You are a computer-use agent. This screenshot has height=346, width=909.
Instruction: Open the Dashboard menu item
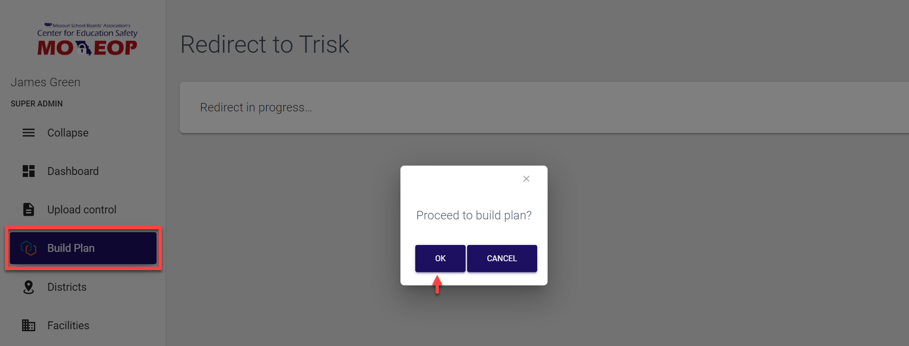pos(73,171)
